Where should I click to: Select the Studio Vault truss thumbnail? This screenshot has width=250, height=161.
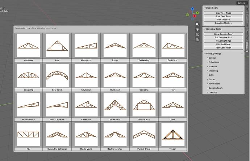(86, 134)
